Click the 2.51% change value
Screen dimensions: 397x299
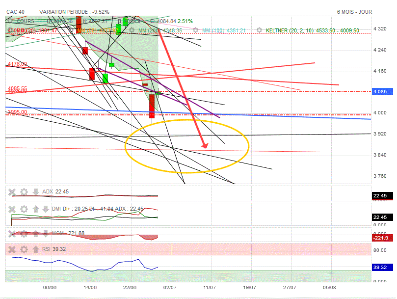(185, 21)
